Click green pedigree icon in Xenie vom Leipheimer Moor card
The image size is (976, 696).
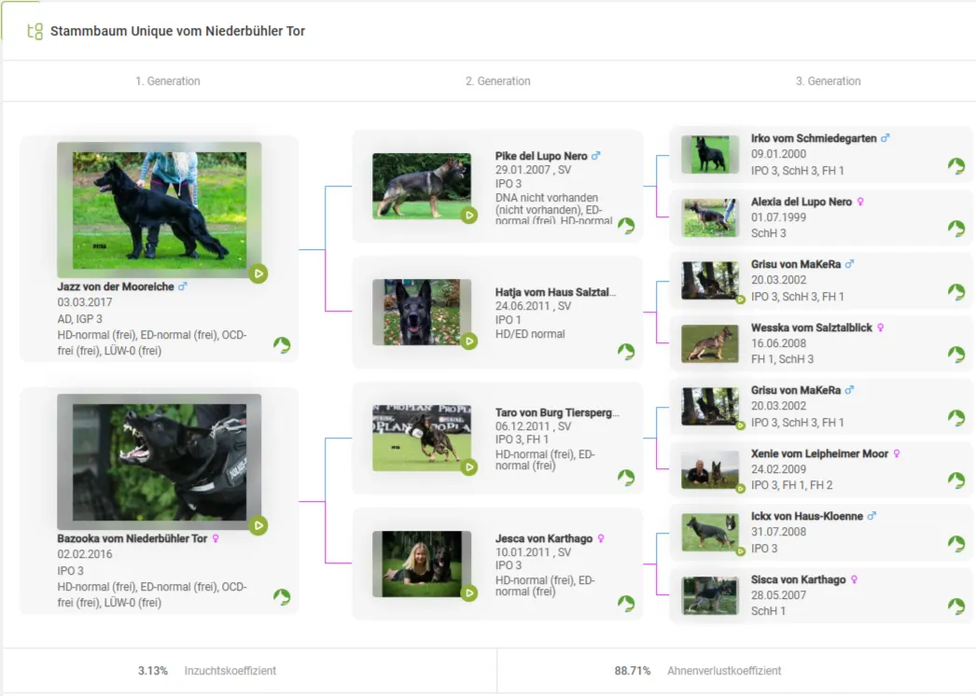pos(956,480)
